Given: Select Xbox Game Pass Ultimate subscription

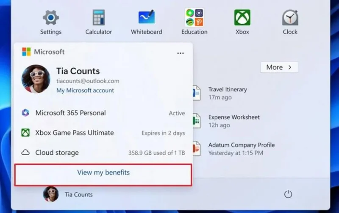Looking at the screenshot, I should point(103,133).
